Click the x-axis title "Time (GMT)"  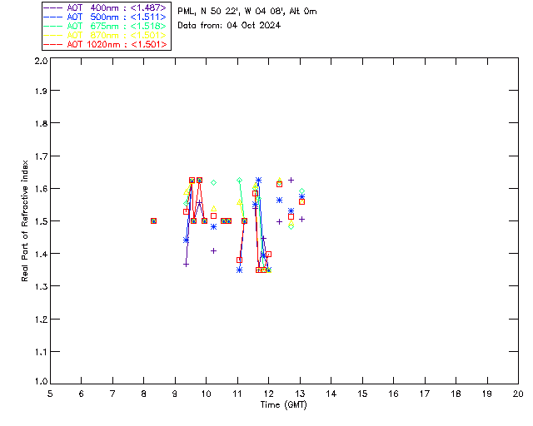(284, 405)
